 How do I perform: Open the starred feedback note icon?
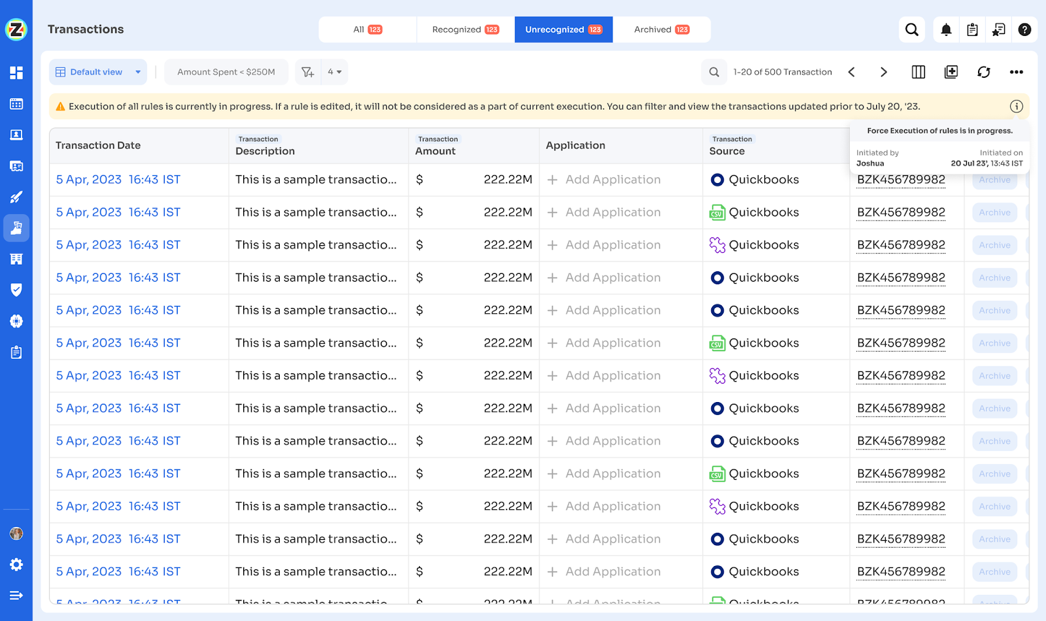[998, 29]
